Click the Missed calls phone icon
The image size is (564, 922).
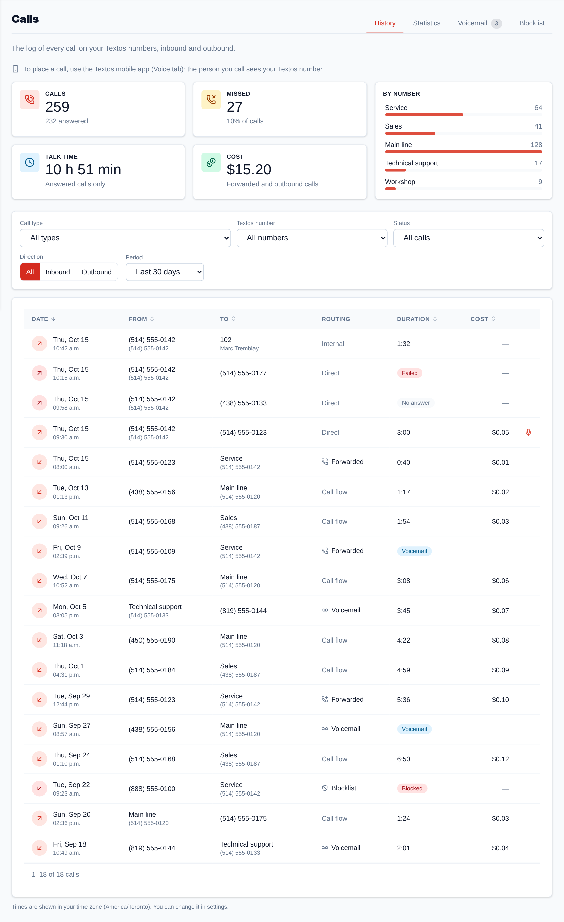211,100
